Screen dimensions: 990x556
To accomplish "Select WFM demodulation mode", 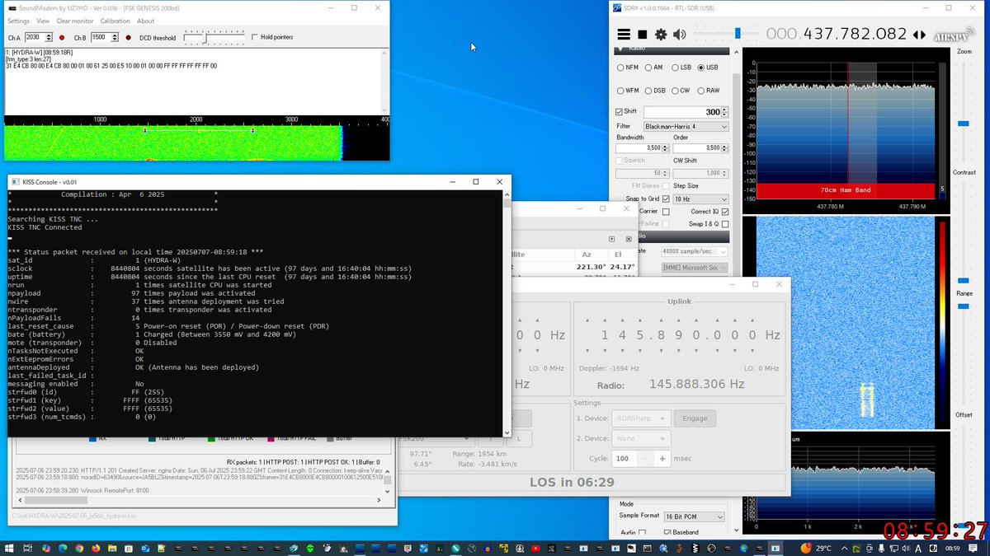I will click(x=628, y=91).
